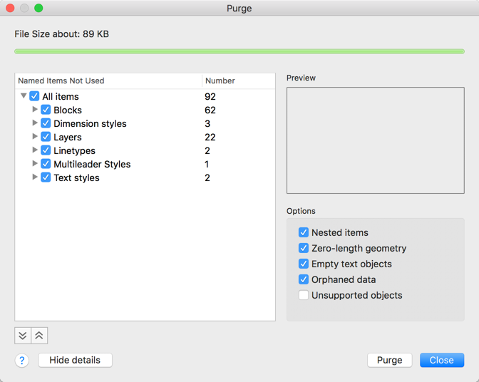Click the empty Preview box
Image resolution: width=479 pixels, height=382 pixels.
(x=375, y=140)
